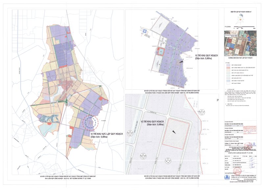Click the 'TỶ LỆ XÍCH' scale label
The width and height of the screenshot is (263, 190).
[227, 27]
